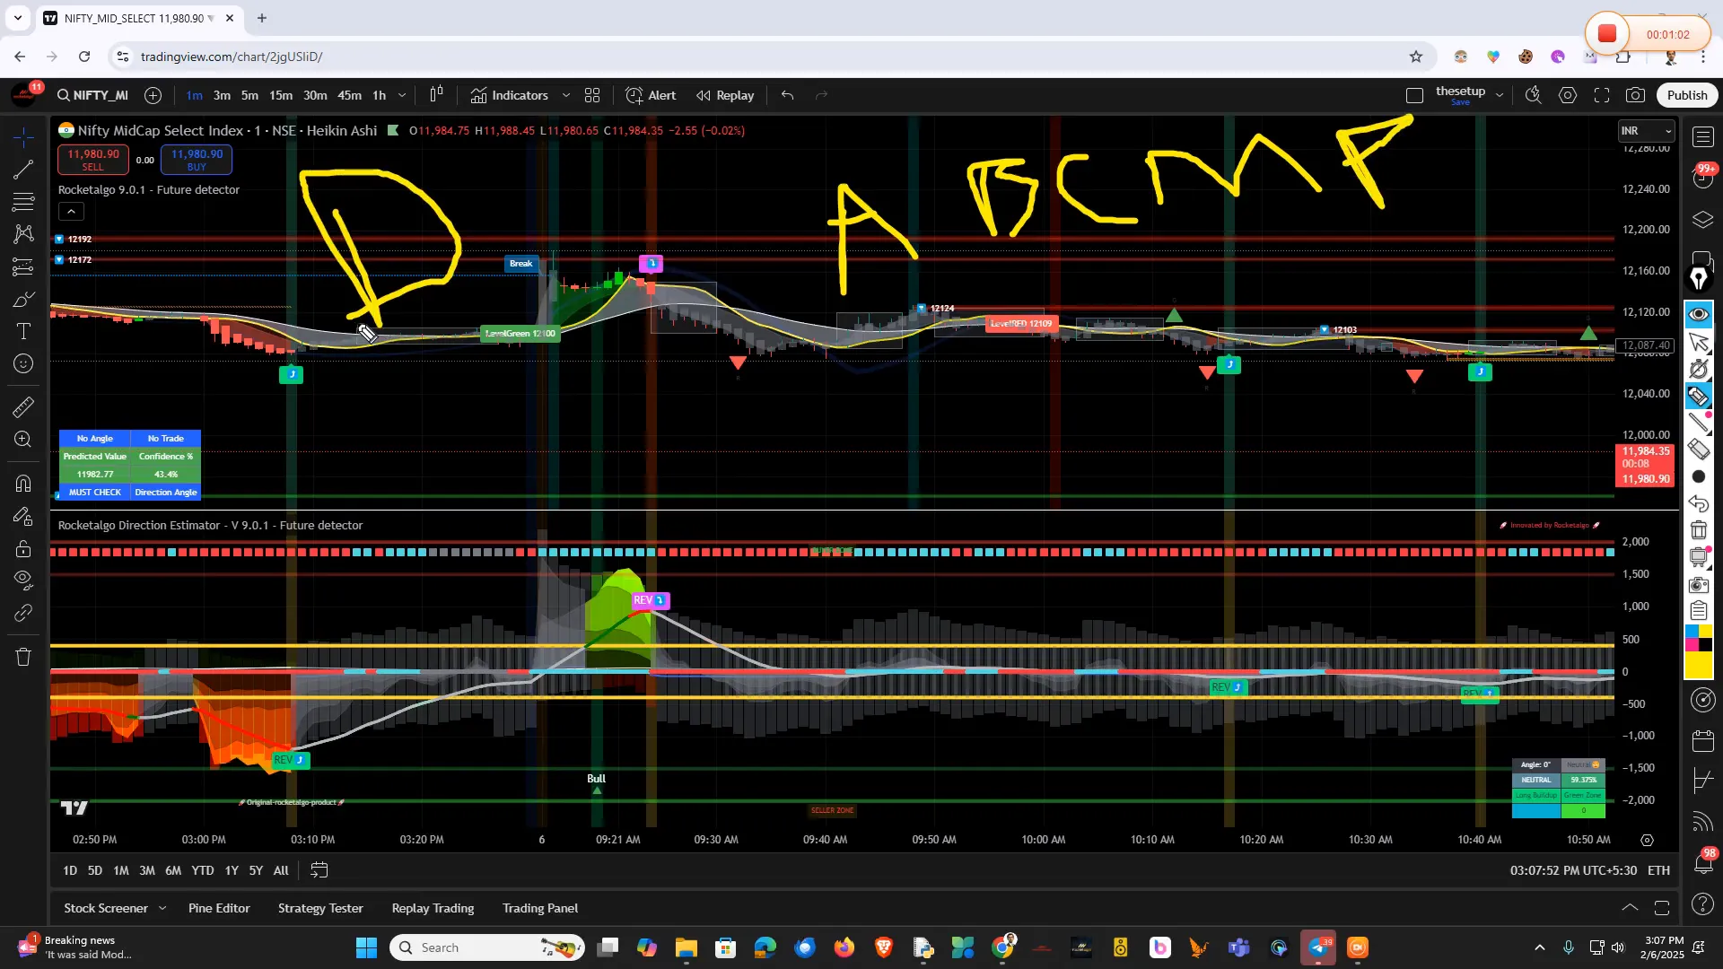Take a chart snapshot with camera icon

(x=1636, y=95)
